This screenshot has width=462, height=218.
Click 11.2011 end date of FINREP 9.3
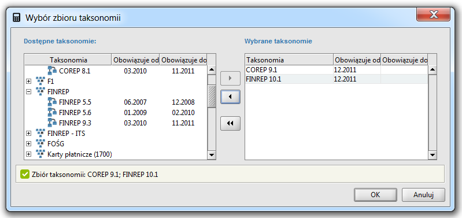click(x=183, y=123)
